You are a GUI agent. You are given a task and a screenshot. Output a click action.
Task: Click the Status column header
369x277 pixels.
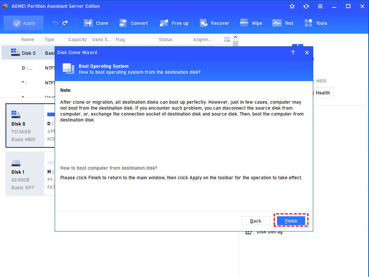(x=166, y=40)
